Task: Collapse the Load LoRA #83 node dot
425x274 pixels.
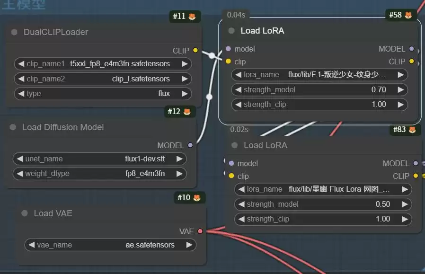Action: click(x=234, y=146)
